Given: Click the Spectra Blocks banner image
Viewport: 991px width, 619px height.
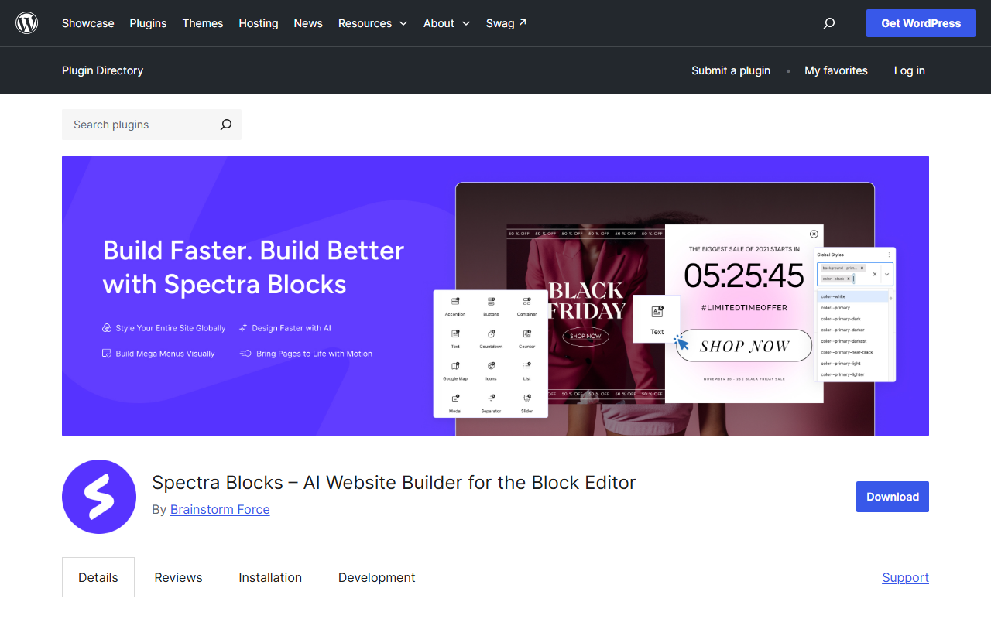Looking at the screenshot, I should [x=495, y=296].
